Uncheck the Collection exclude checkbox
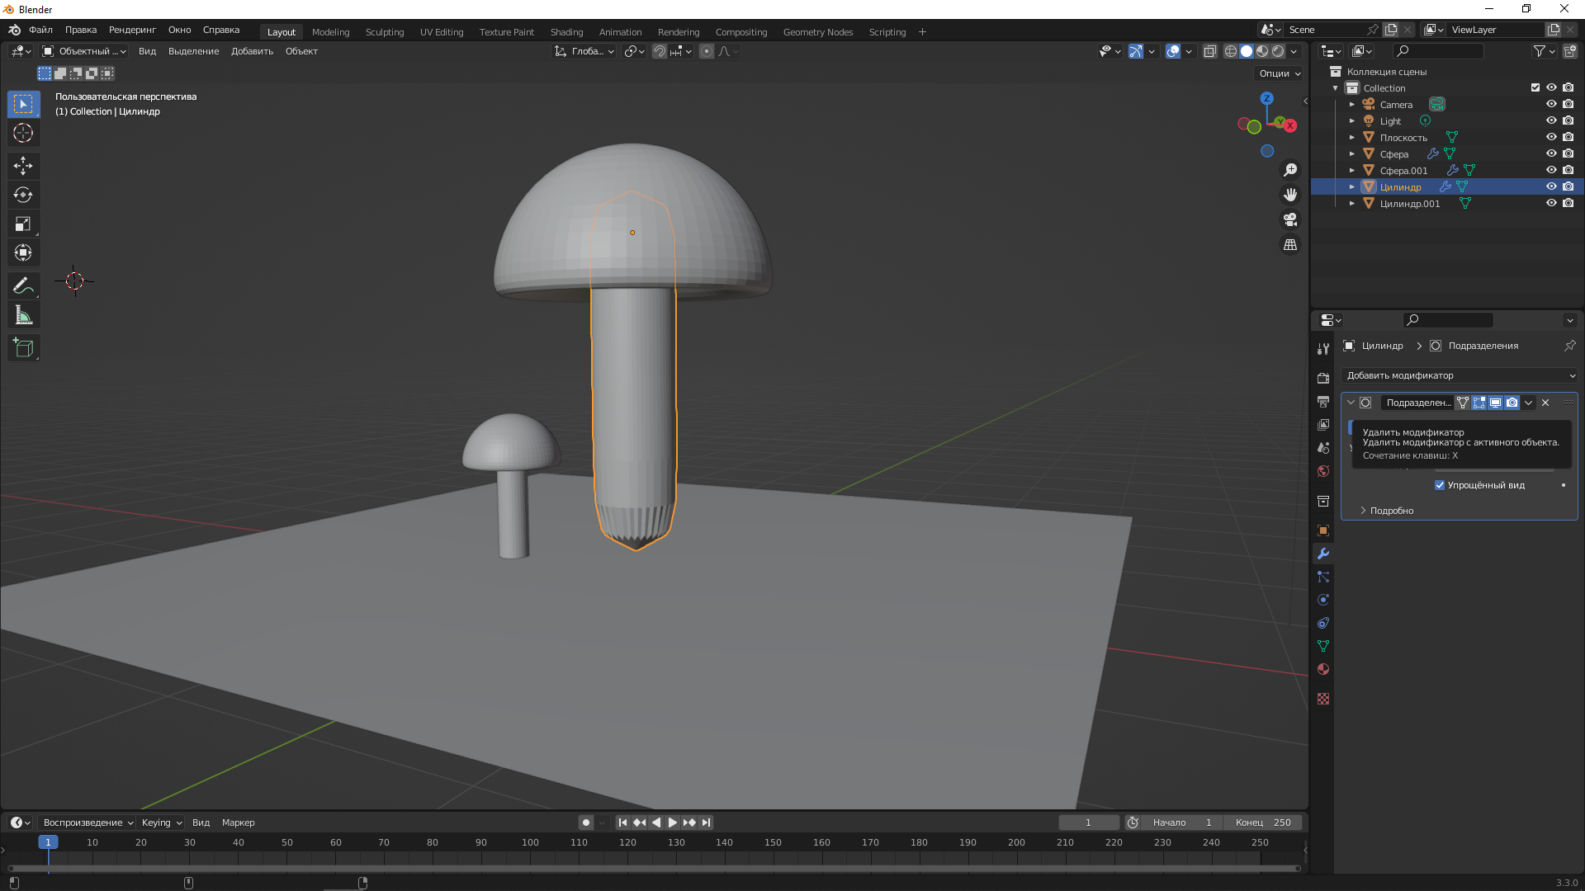1585x891 pixels. tap(1535, 87)
